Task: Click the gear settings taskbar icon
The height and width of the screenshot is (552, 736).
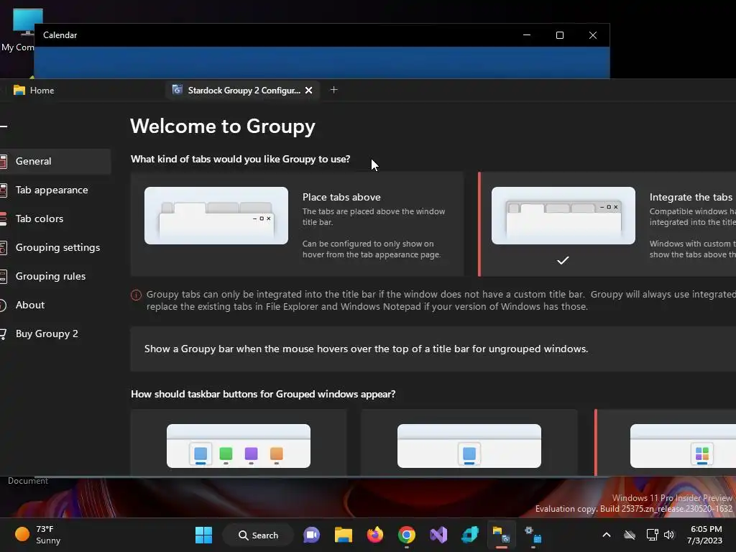Action: pos(533,535)
